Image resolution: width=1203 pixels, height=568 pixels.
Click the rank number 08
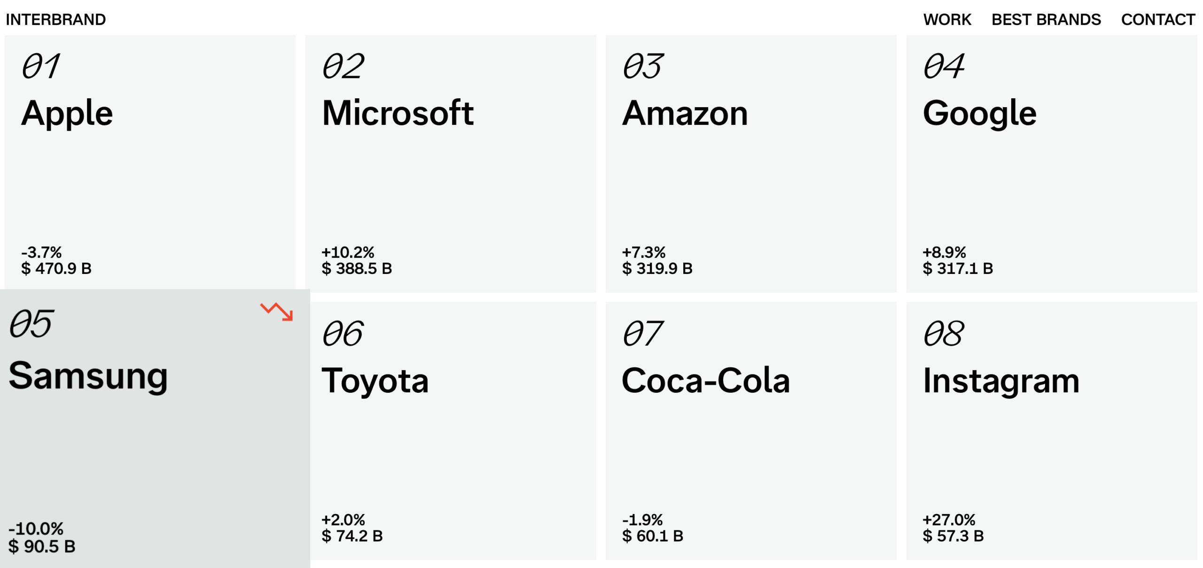pyautogui.click(x=944, y=334)
